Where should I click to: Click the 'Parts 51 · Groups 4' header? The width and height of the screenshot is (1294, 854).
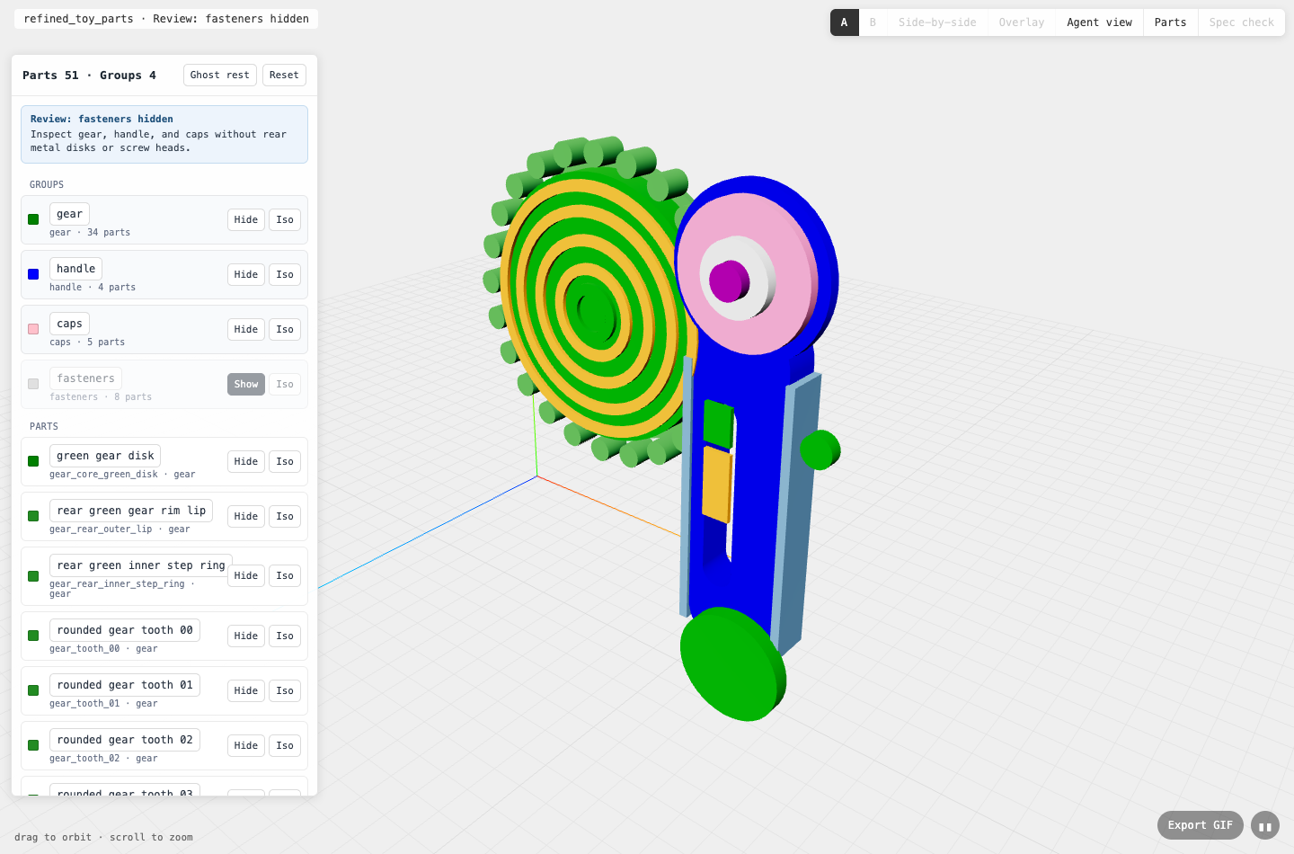89,76
